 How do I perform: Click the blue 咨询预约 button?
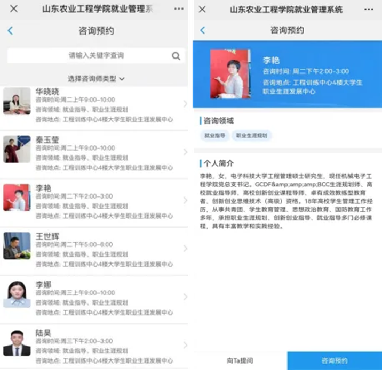pyautogui.click(x=335, y=360)
